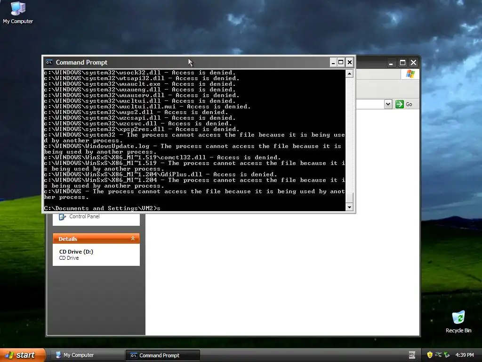Minimize the My Computer window behind
This screenshot has height=362, width=482.
391,63
